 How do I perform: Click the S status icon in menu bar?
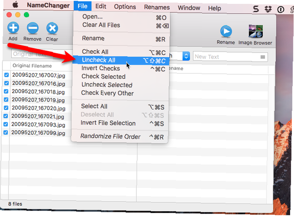(256, 9)
